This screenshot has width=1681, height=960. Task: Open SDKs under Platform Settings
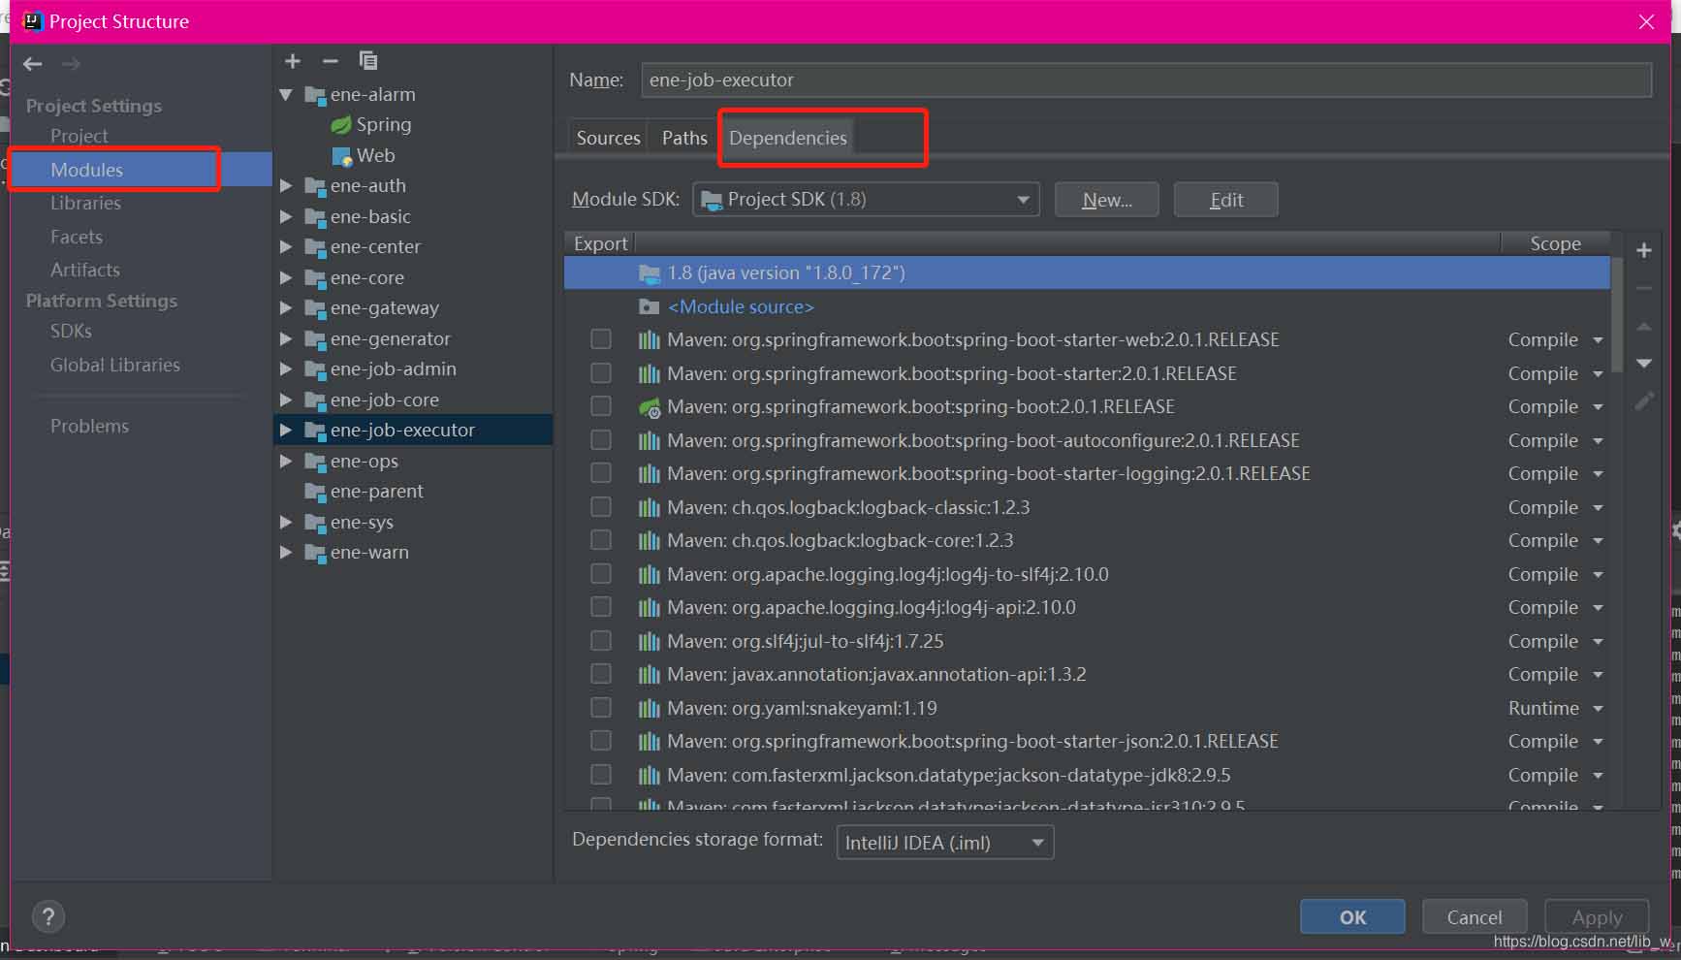pos(71,332)
